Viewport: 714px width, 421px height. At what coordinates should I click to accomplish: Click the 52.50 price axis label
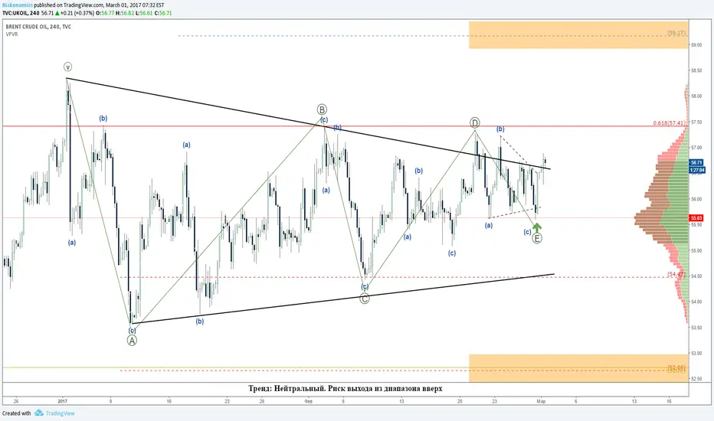tap(696, 379)
